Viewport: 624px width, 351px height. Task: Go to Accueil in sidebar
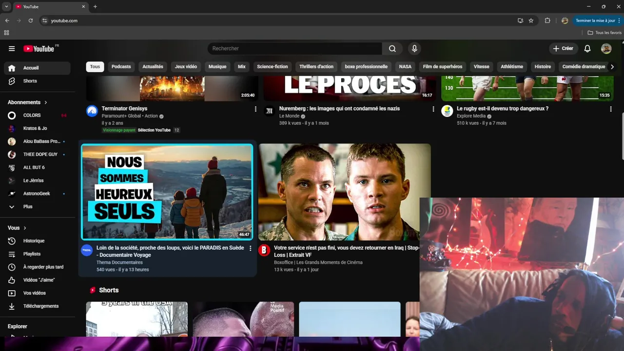37,68
